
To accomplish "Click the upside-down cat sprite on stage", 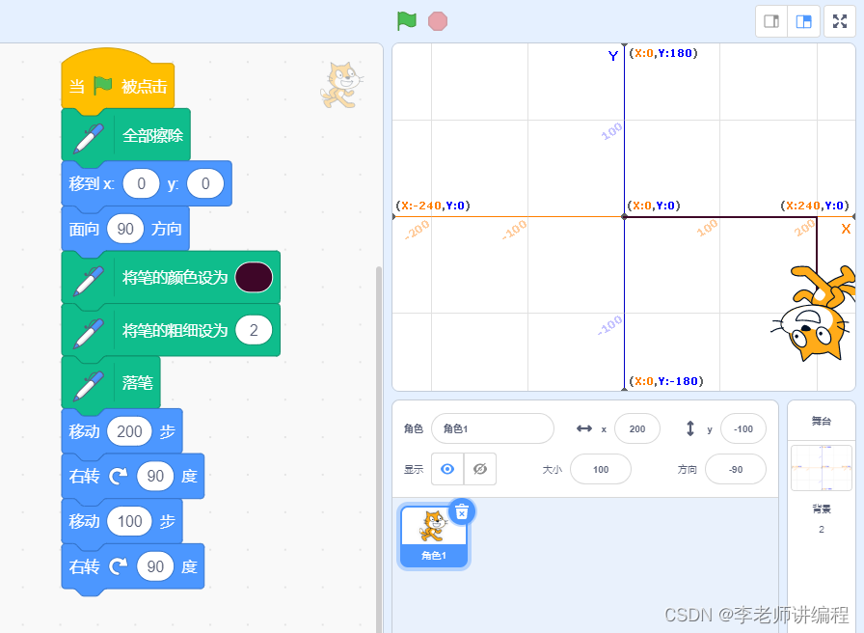I will pyautogui.click(x=815, y=313).
